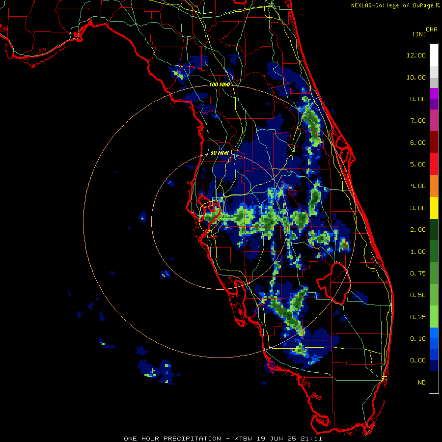This screenshot has height=442, width=442.
Task: Pick the bright red swatch beside 5.00
Action: click(x=434, y=164)
